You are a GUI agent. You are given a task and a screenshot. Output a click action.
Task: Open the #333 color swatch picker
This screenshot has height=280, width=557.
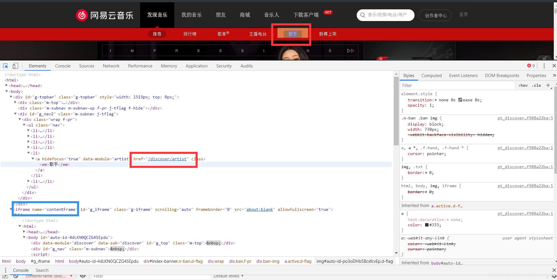pos(427,225)
